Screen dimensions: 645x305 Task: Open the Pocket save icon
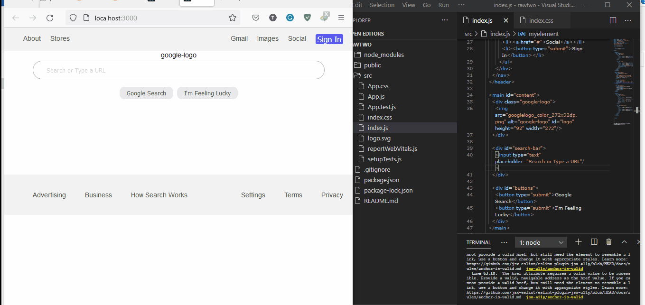255,18
